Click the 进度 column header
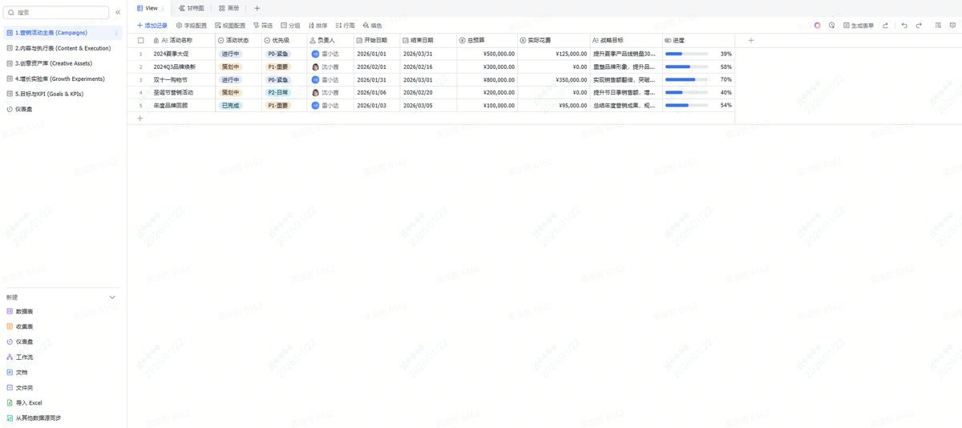 [698, 39]
